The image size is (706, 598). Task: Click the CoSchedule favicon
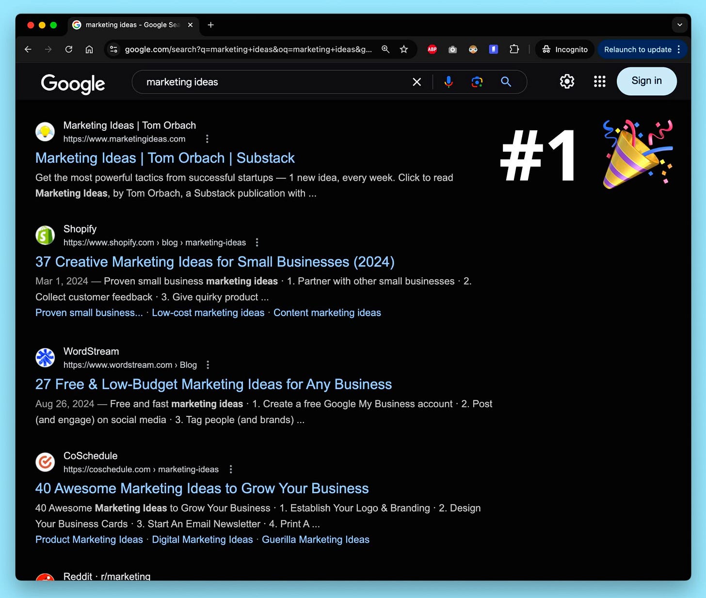[x=45, y=462]
